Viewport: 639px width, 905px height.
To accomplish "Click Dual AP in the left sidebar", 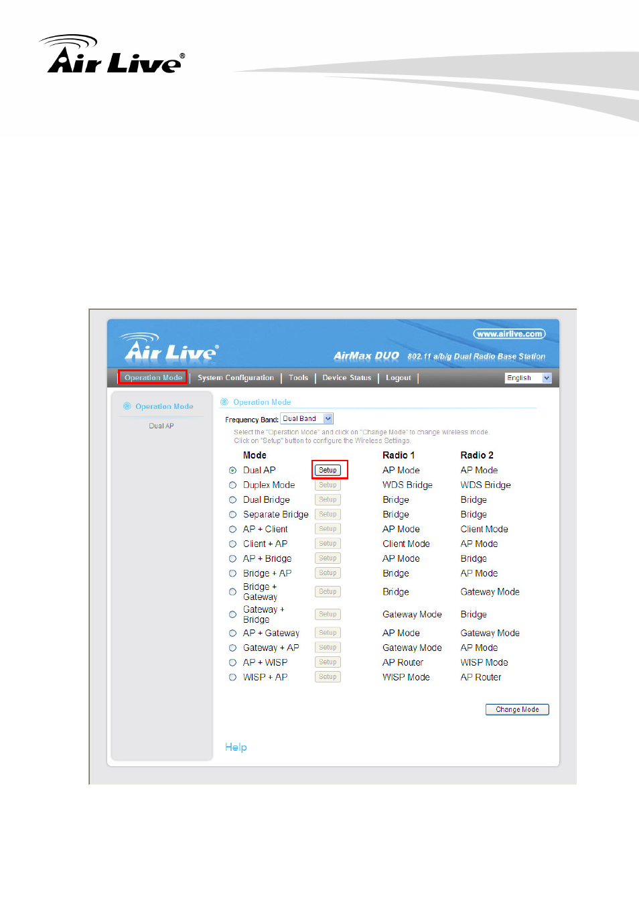I will (161, 426).
